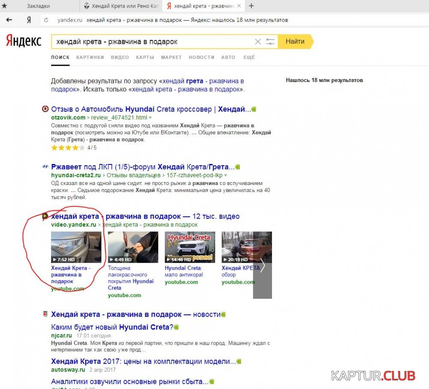Viewport: 429px width, 389px height.
Task: Play the 4:49 HD paint thickness video thumbnail
Action: [x=133, y=247]
